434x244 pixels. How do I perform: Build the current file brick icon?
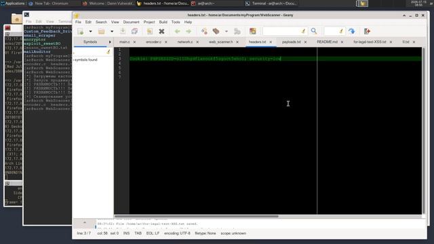pos(216,31)
